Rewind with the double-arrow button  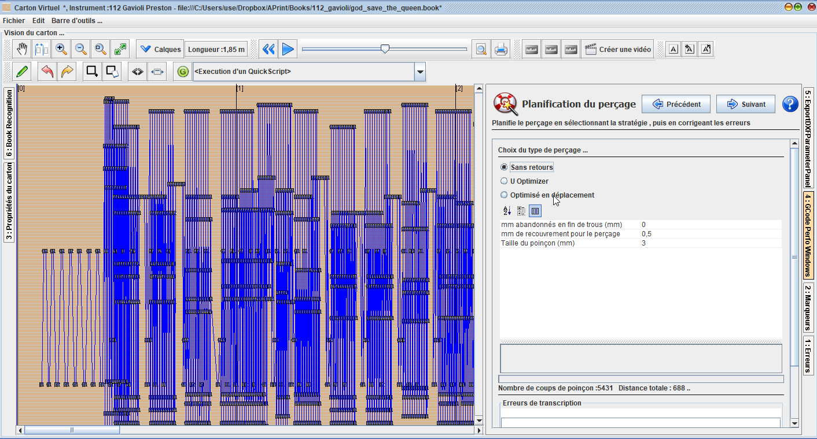(268, 49)
